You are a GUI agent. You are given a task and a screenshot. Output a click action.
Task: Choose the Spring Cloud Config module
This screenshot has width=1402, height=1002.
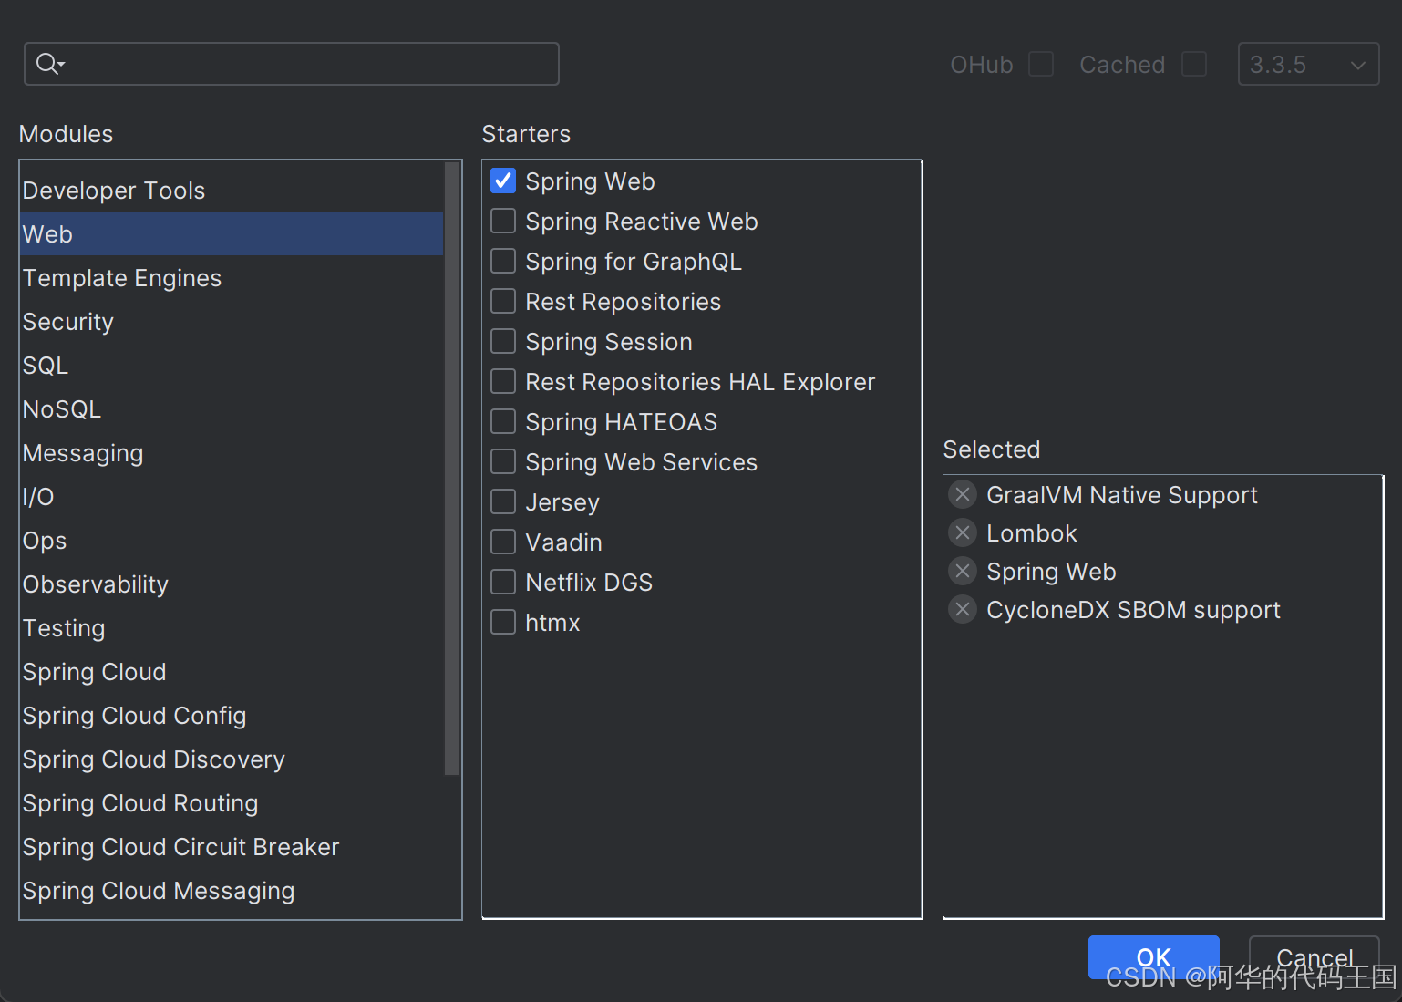232,715
